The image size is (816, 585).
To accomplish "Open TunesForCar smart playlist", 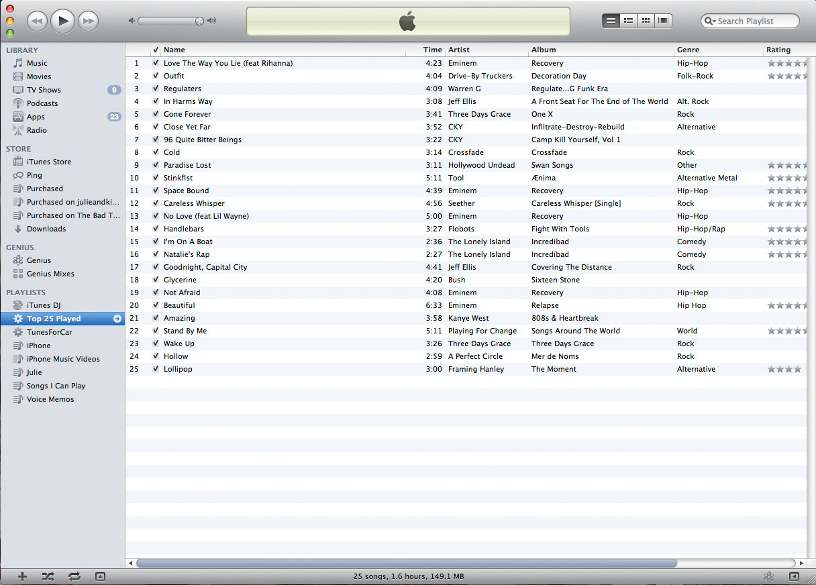I will [x=50, y=332].
